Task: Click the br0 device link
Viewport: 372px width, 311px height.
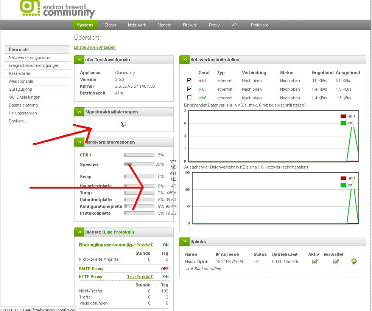Action: [201, 89]
